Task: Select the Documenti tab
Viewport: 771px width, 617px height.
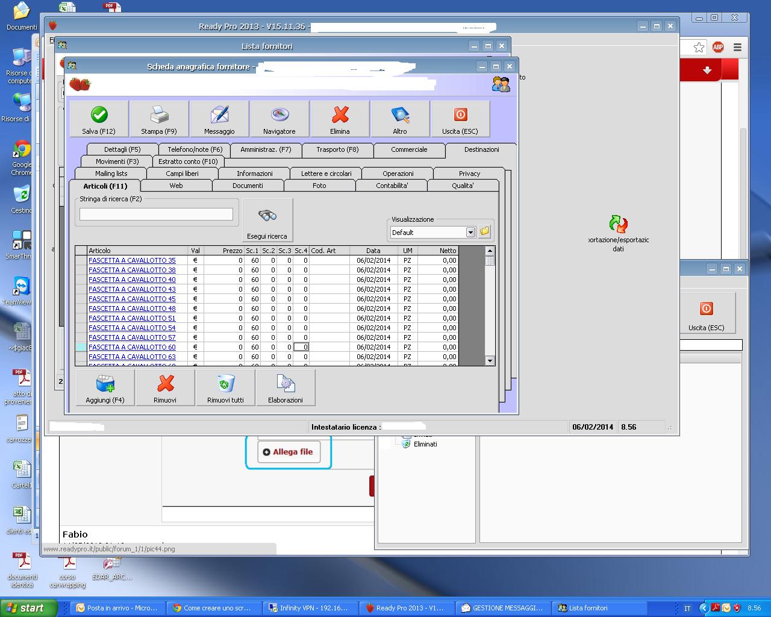Action: (x=248, y=186)
